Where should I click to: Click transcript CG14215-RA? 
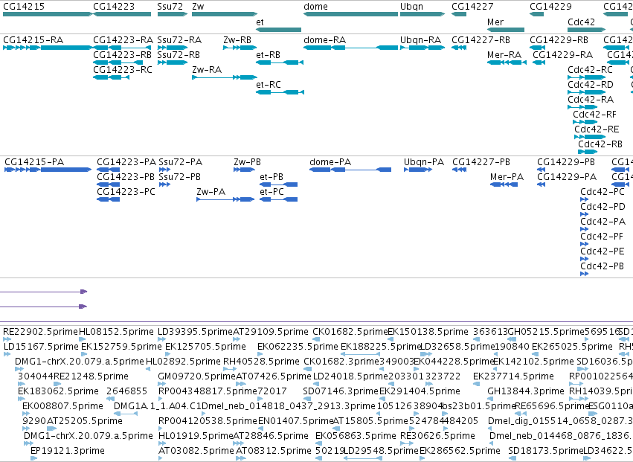coord(48,48)
